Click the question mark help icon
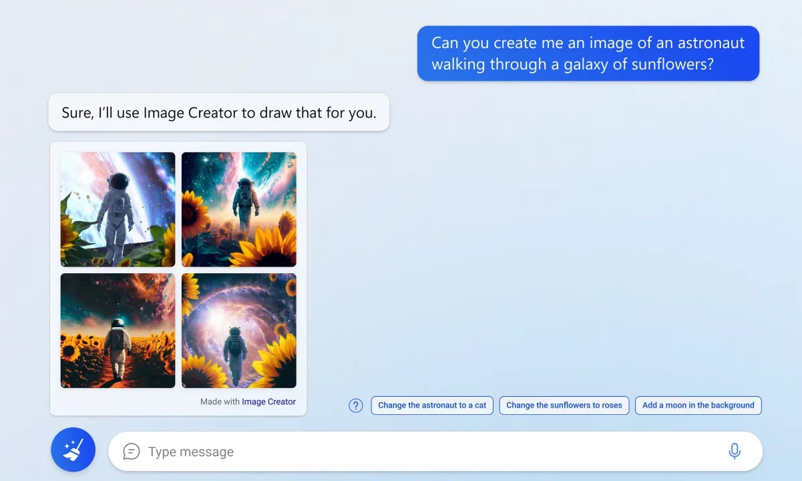Image resolution: width=802 pixels, height=481 pixels. (x=356, y=406)
